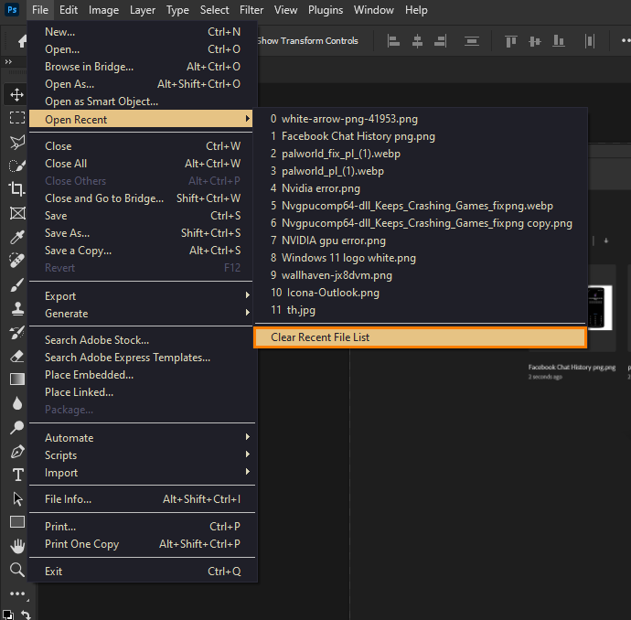Viewport: 631px width, 620px height.
Task: Open the Image menu
Action: click(x=103, y=10)
